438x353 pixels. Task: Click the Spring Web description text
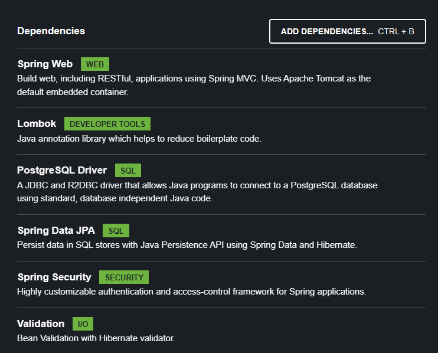coord(194,85)
